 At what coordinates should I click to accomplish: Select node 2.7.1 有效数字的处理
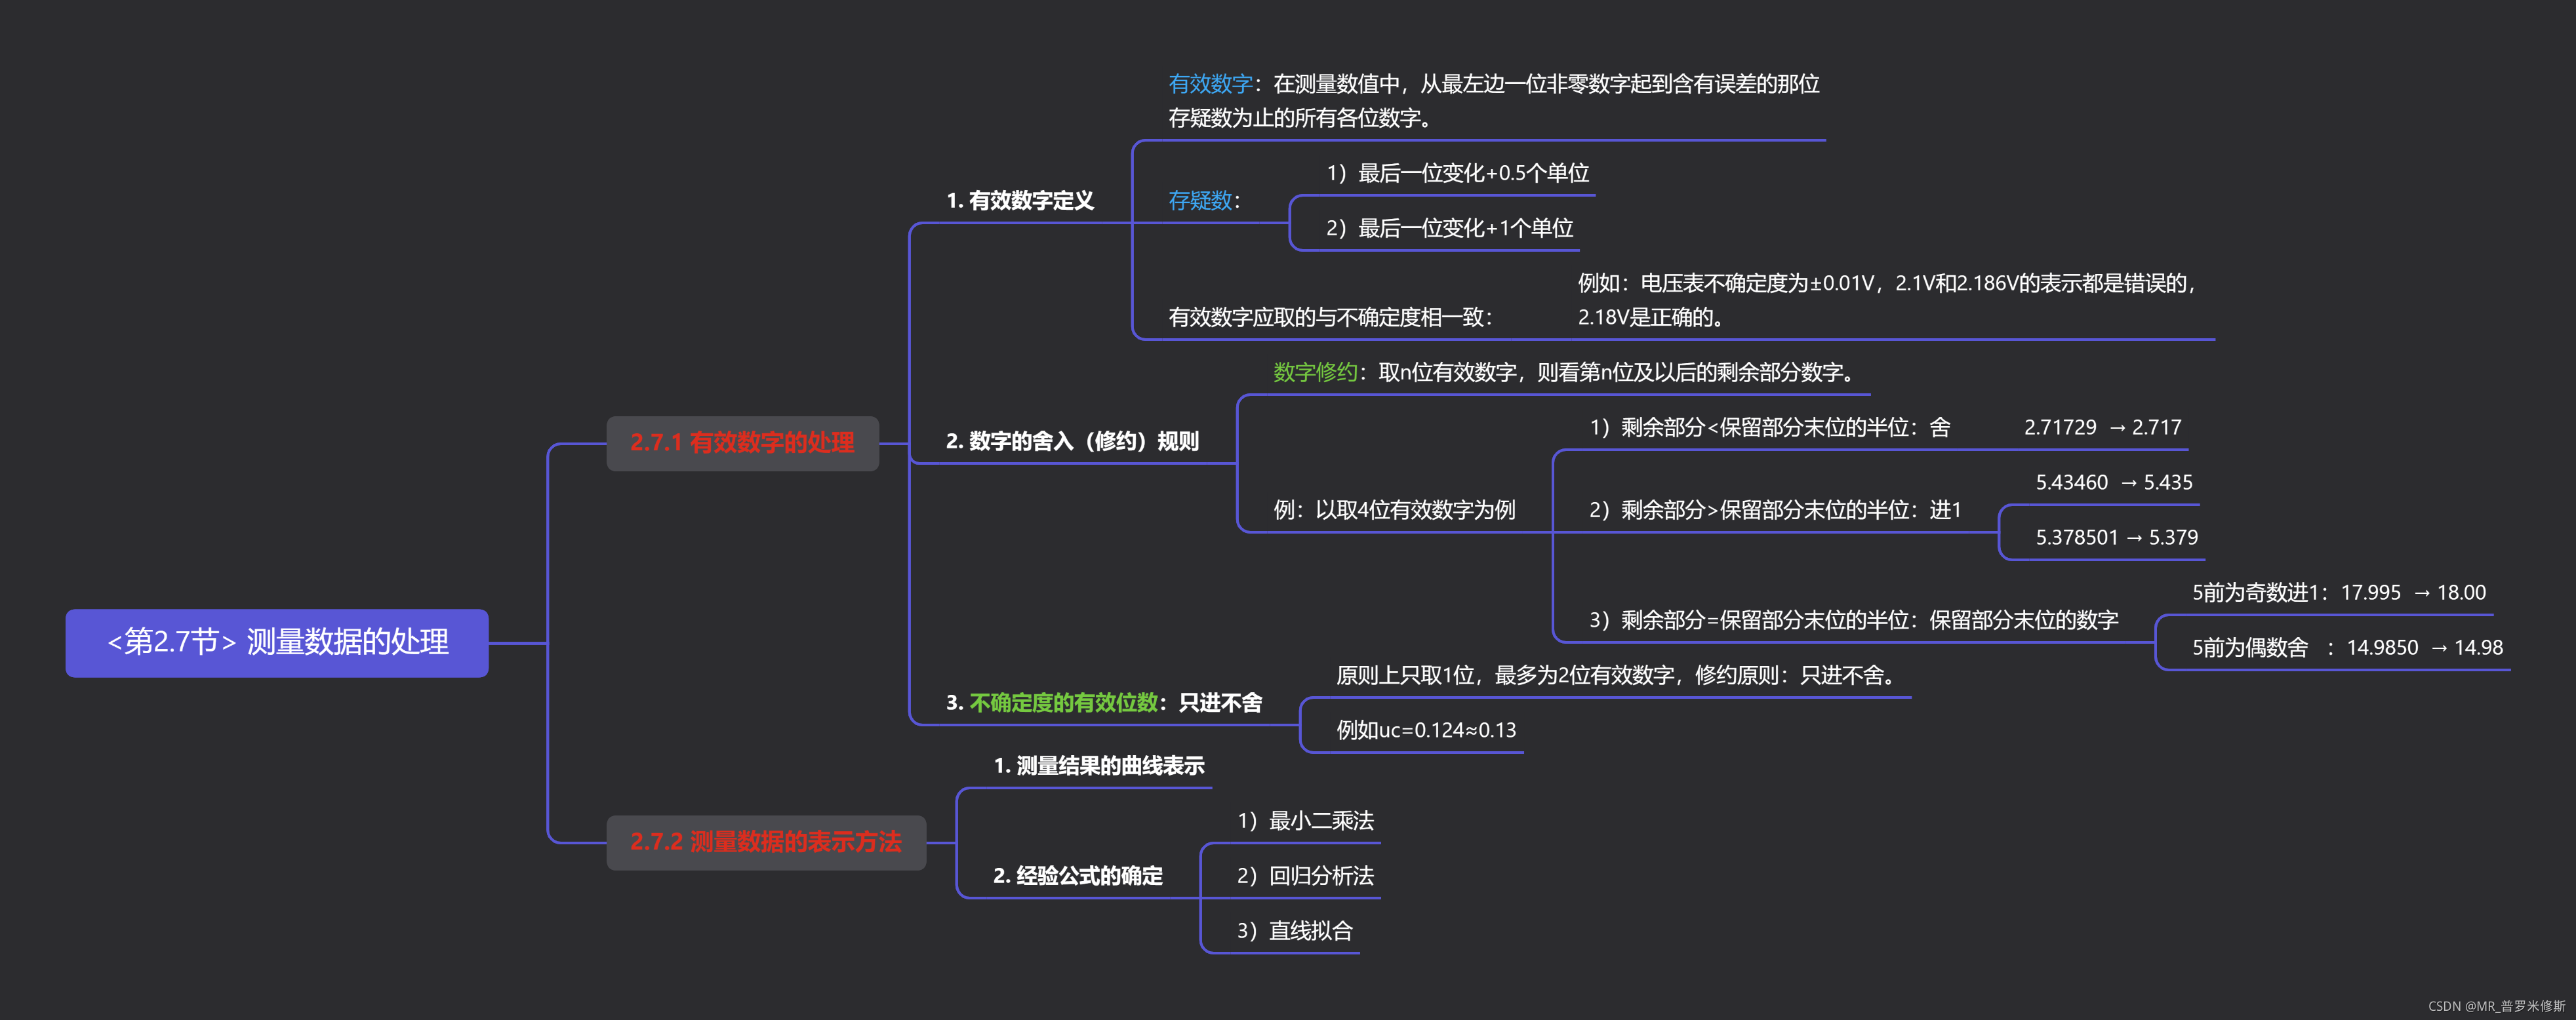point(742,443)
